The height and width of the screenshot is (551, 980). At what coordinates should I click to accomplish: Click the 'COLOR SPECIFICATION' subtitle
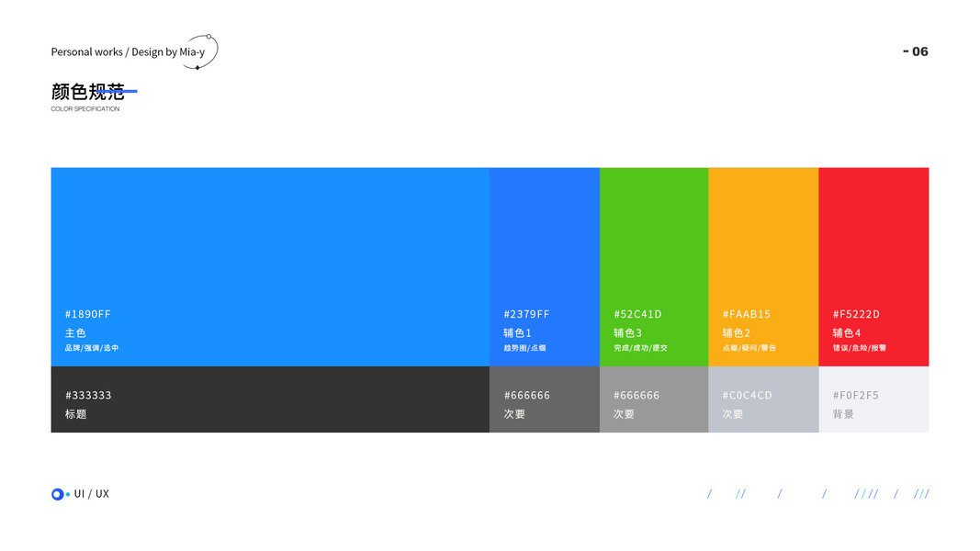pyautogui.click(x=85, y=108)
